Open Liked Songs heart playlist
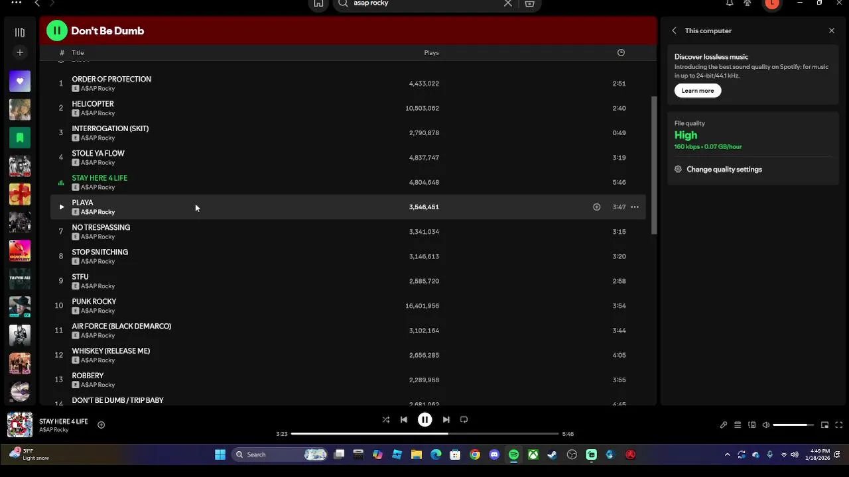The width and height of the screenshot is (849, 477). (20, 81)
